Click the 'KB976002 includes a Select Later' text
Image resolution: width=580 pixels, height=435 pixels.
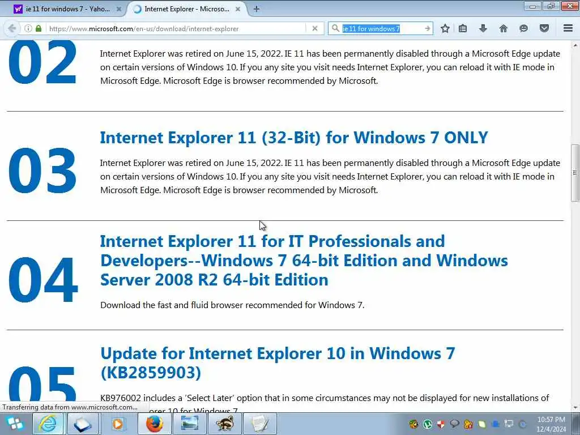click(x=325, y=398)
